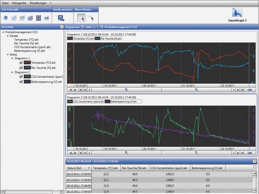This screenshot has width=259, height=194.
Task: Click the calendar-with-arrow interval icon
Action: (x=47, y=18)
